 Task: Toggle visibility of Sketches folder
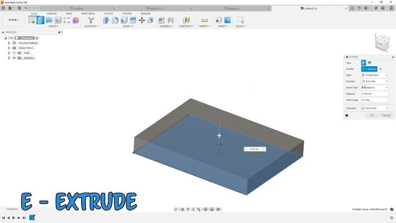click(14, 58)
